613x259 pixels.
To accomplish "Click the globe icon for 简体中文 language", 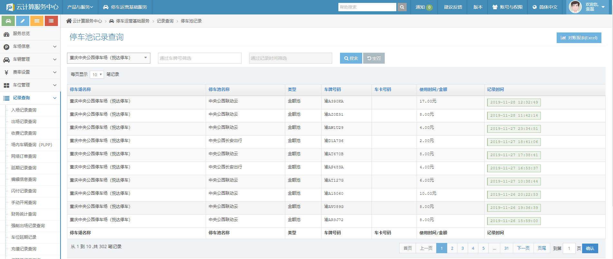I will [534, 7].
